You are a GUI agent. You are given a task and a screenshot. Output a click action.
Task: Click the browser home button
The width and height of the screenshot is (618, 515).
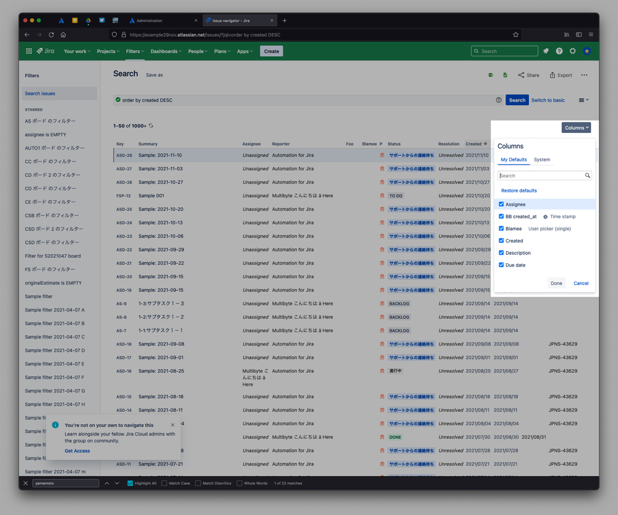63,35
